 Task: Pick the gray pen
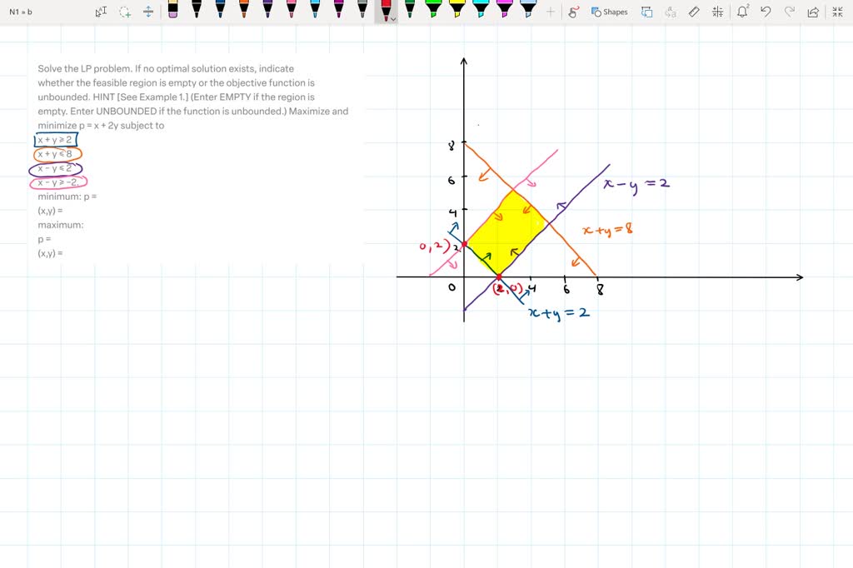point(362,9)
